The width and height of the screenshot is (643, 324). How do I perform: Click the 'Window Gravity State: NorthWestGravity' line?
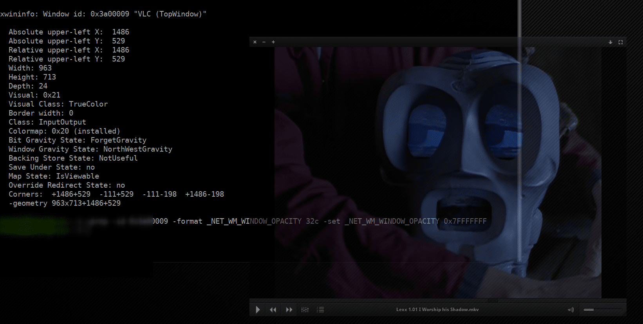(x=90, y=149)
